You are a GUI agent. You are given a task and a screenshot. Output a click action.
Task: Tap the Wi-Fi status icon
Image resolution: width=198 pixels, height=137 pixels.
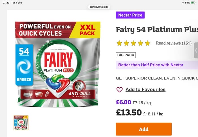coord(183,3)
